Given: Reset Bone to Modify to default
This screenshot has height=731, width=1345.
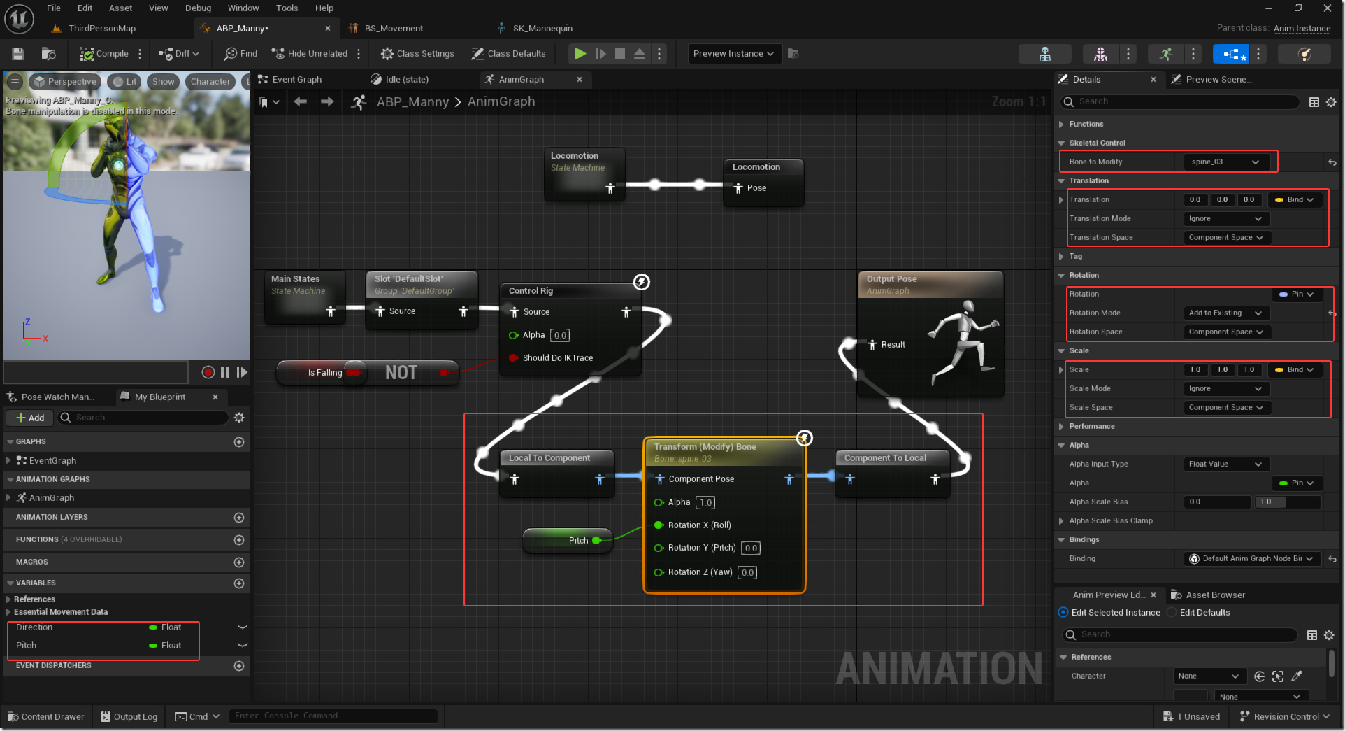Looking at the screenshot, I should 1332,162.
